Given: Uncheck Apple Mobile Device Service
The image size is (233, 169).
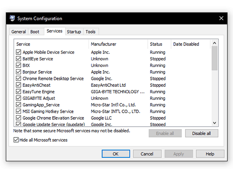Looking at the screenshot, I should (x=19, y=52).
